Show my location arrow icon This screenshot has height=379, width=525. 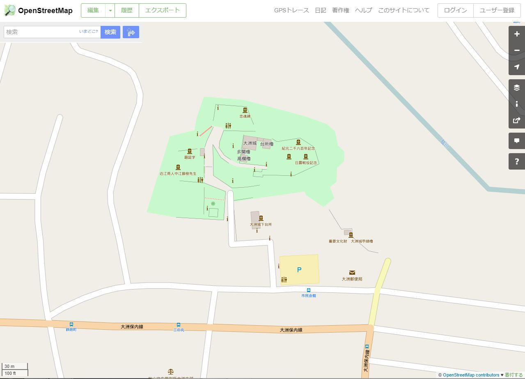(517, 67)
